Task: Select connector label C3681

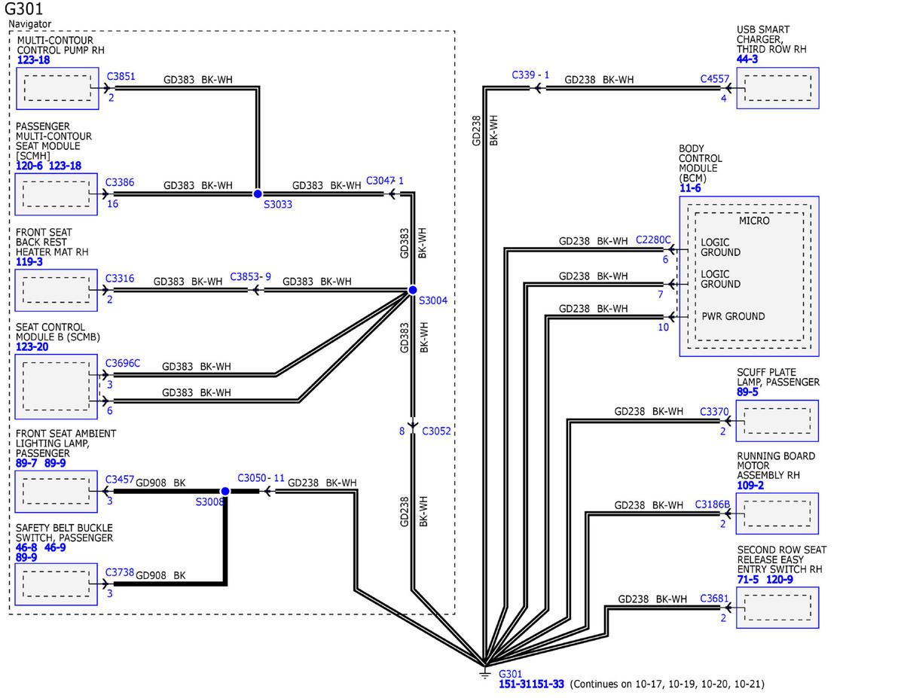Action: [714, 599]
